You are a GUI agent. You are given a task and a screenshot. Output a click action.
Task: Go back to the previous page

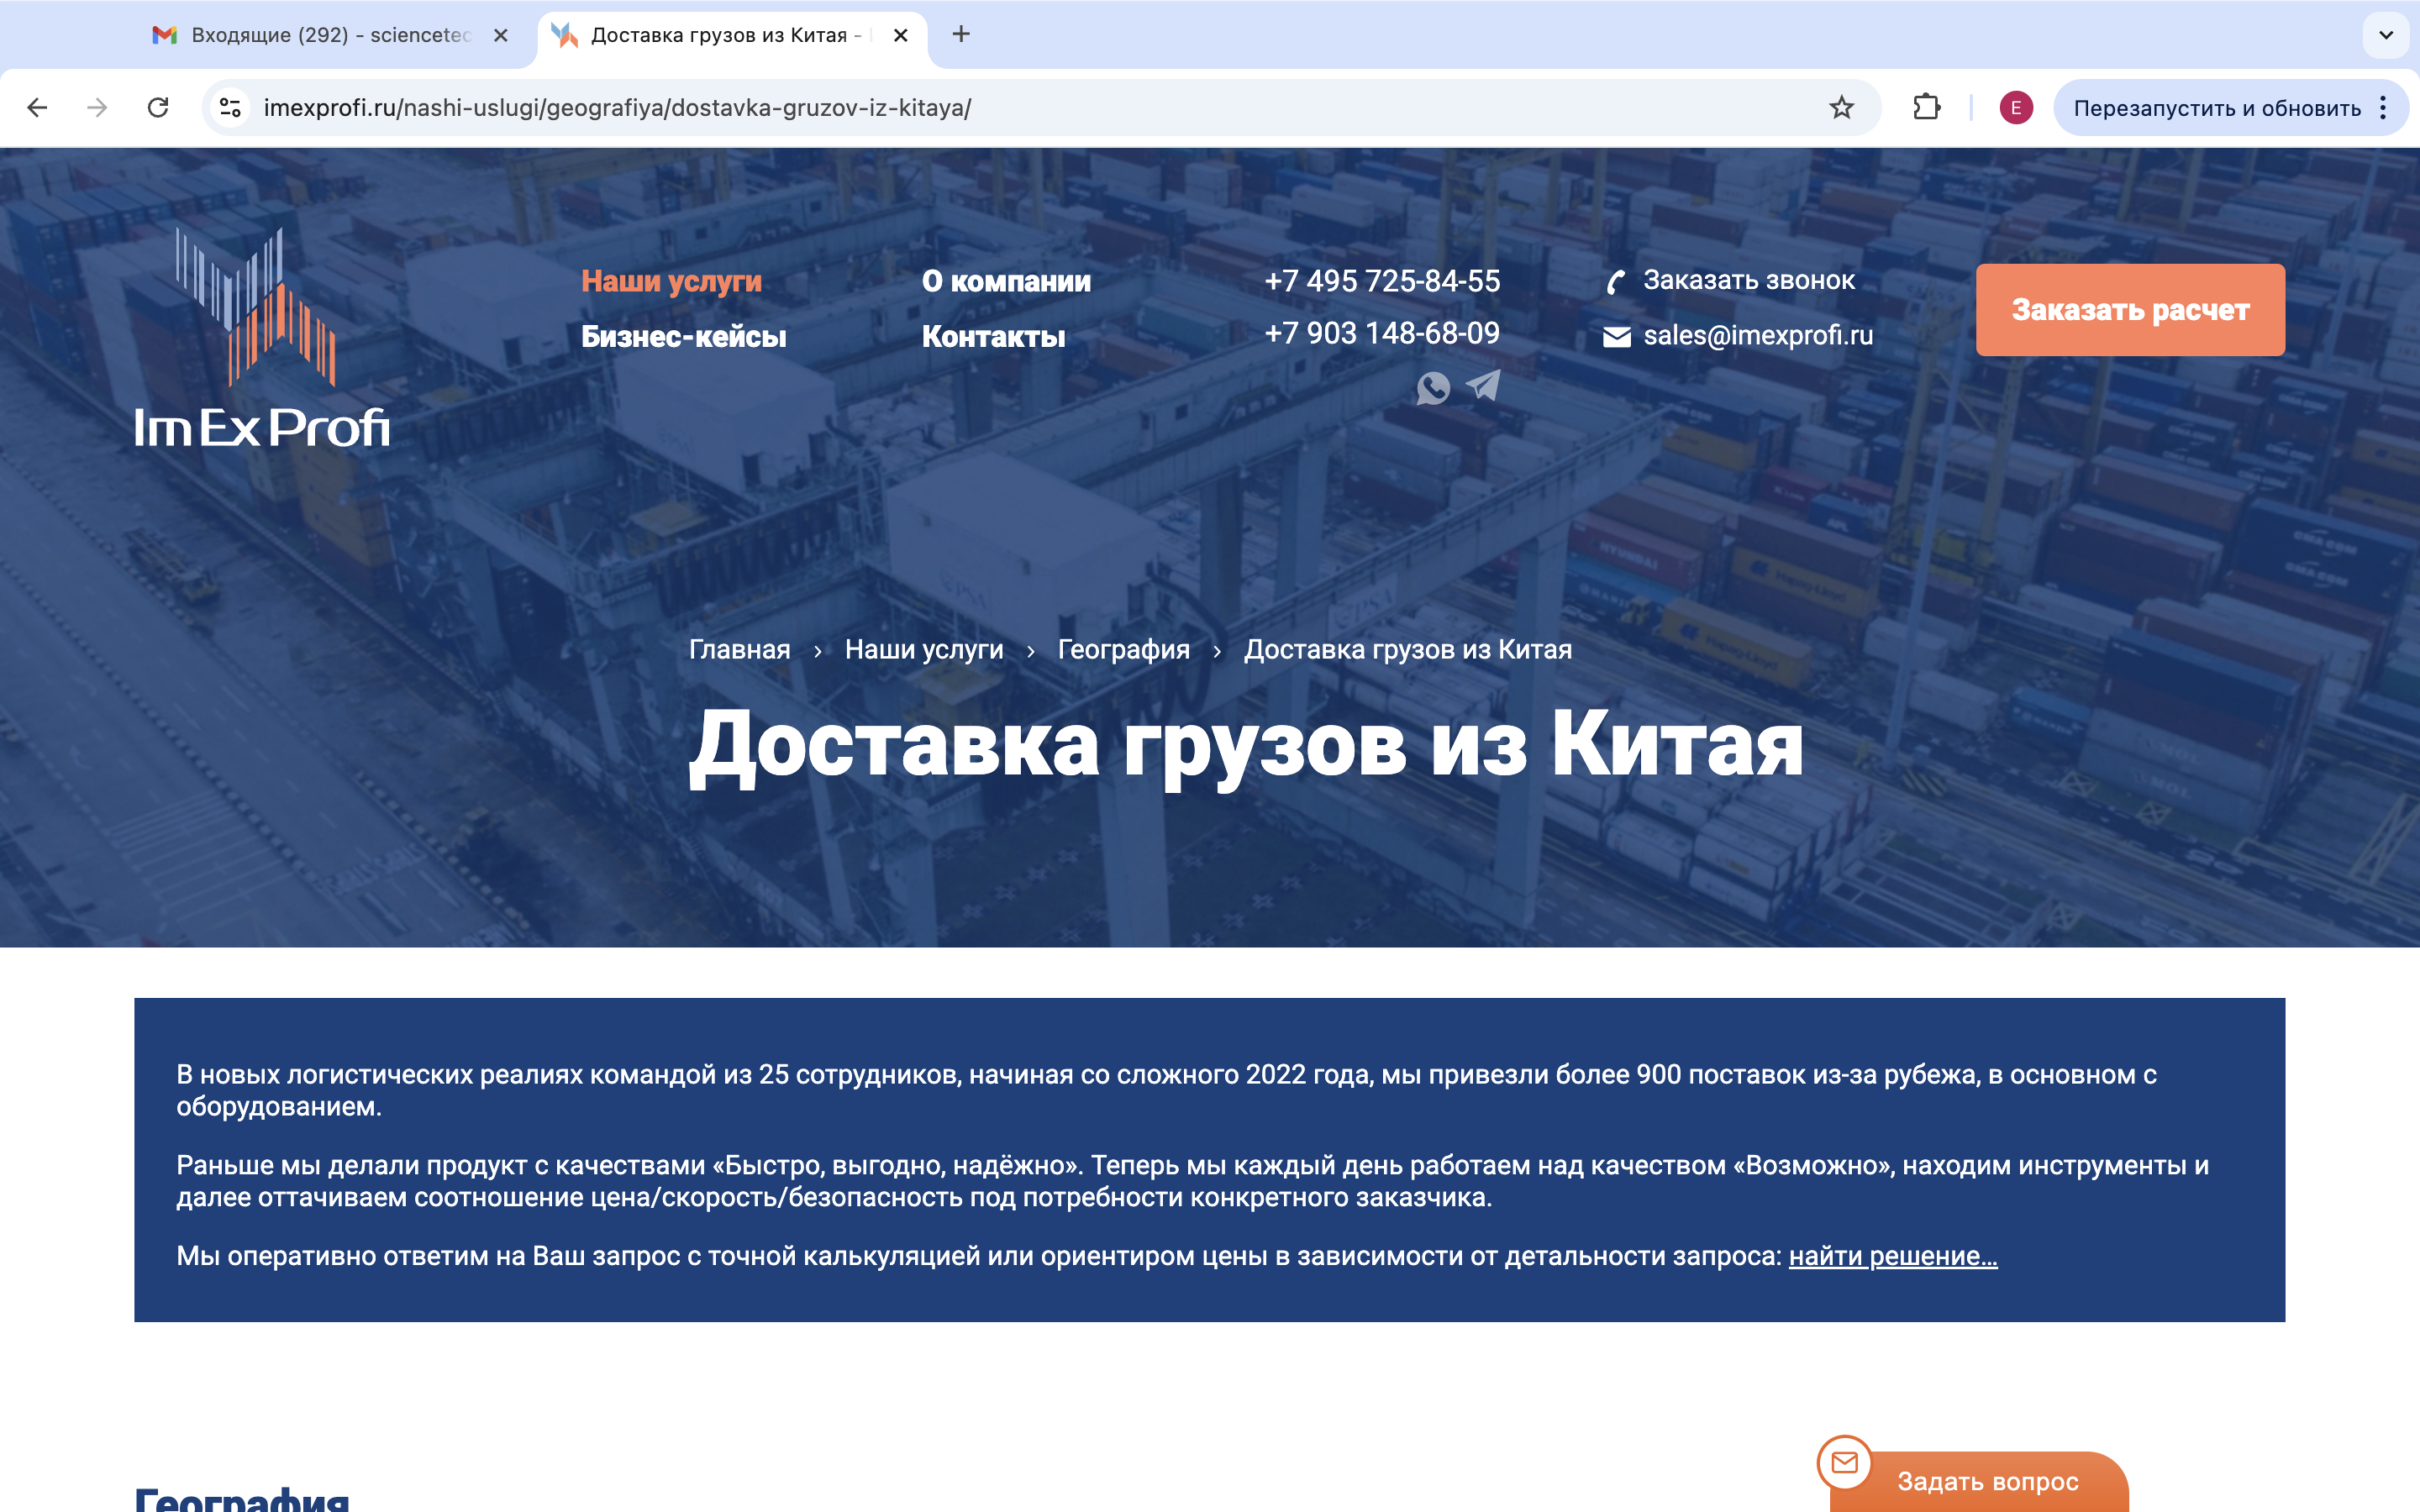pos(37,107)
